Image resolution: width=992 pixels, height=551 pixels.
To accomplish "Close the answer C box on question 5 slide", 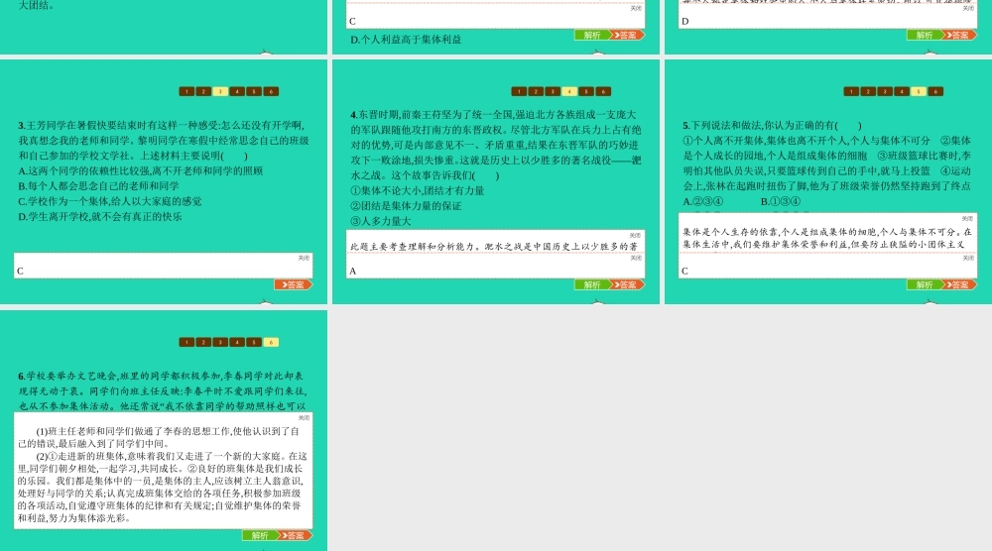I will coord(968,258).
